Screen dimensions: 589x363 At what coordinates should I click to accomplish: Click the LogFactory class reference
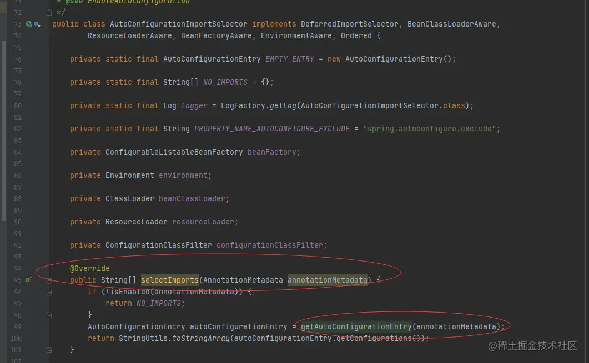(243, 105)
